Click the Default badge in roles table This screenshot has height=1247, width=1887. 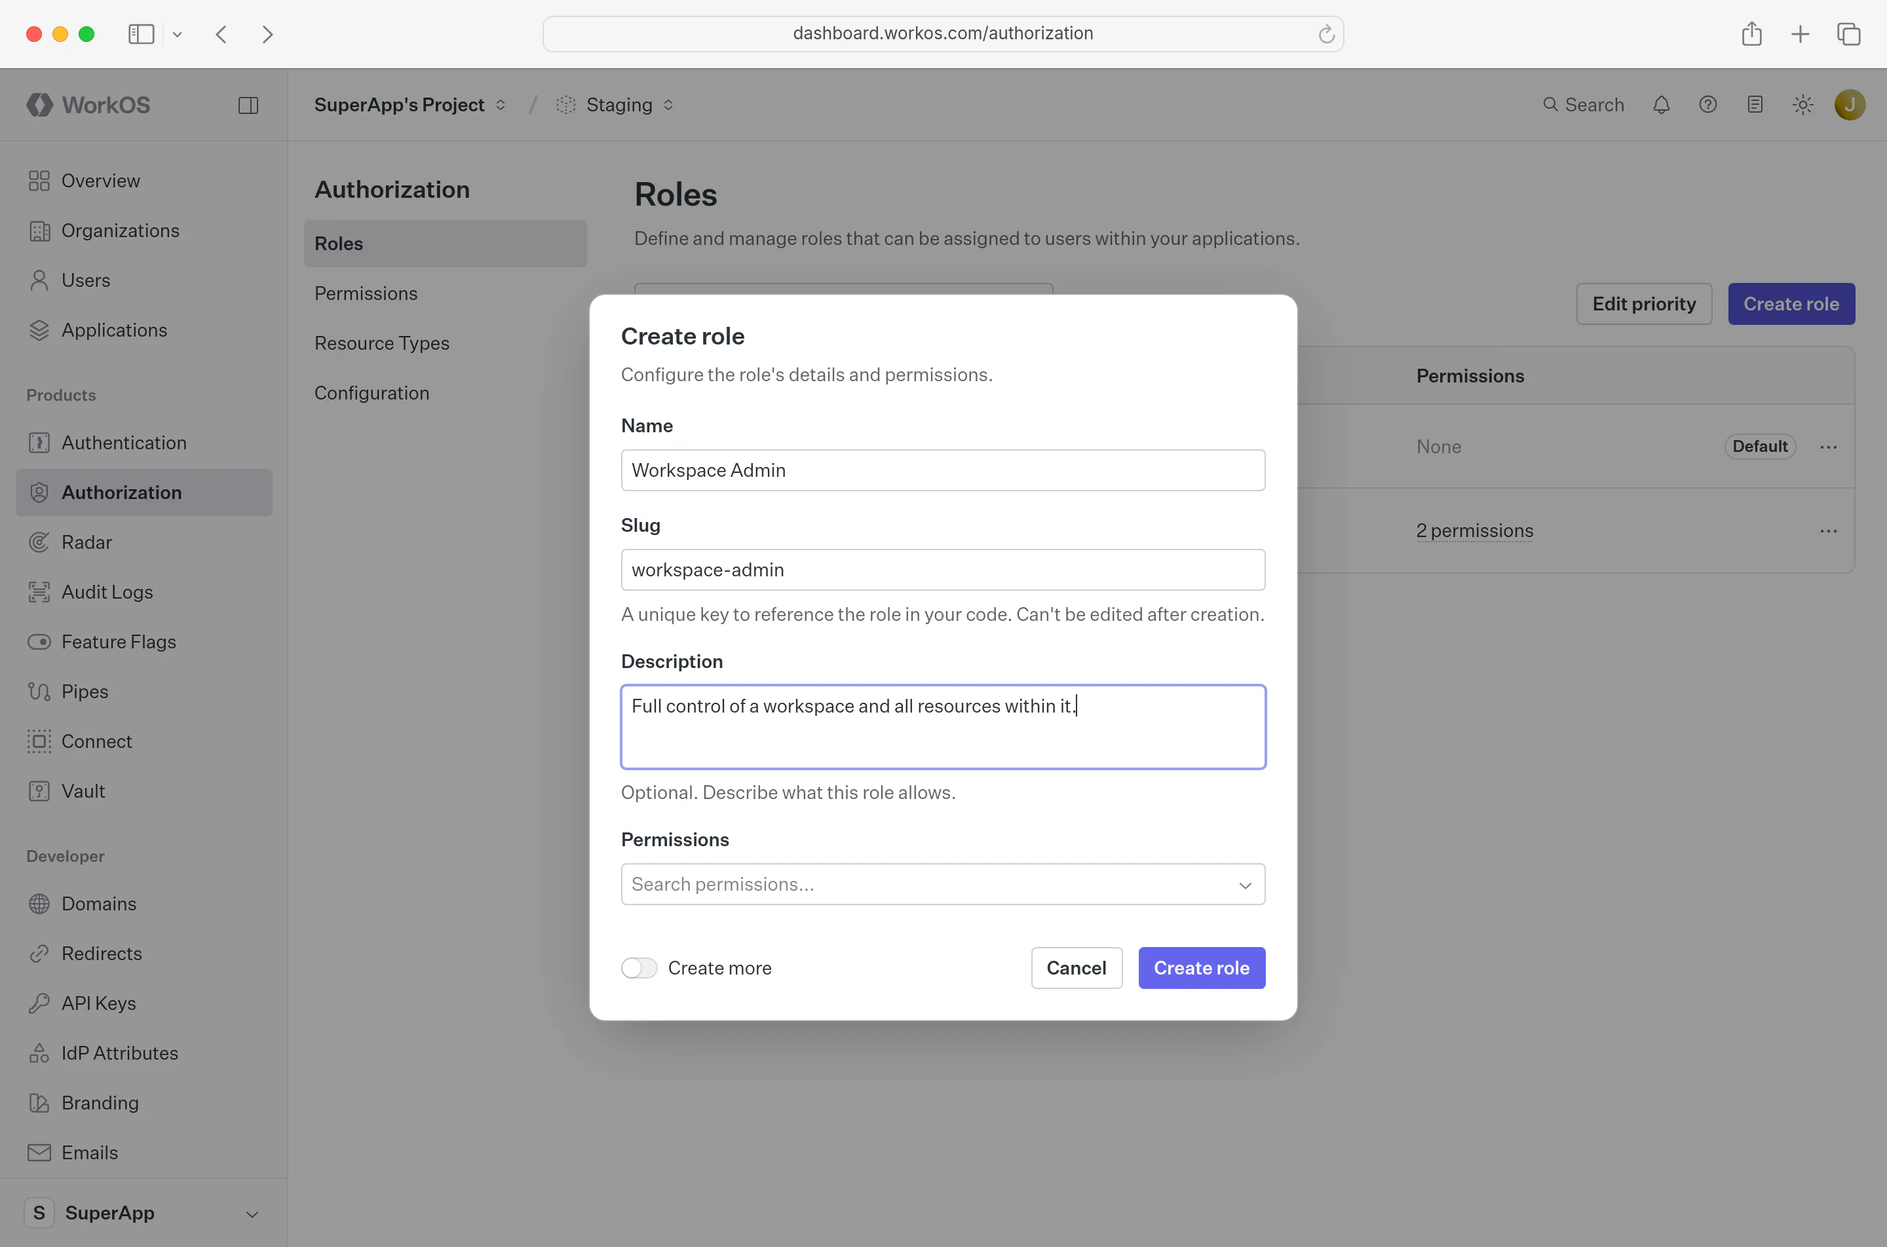(x=1760, y=447)
